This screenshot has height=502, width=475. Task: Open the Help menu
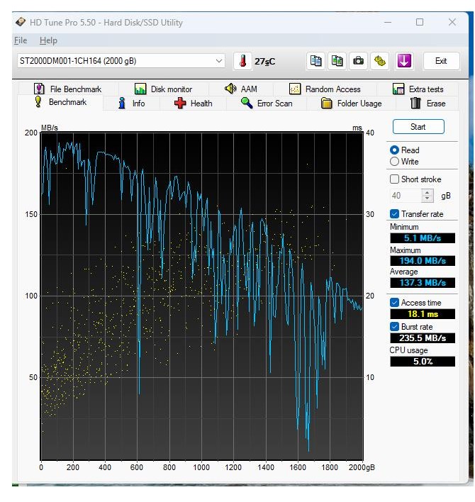(48, 40)
